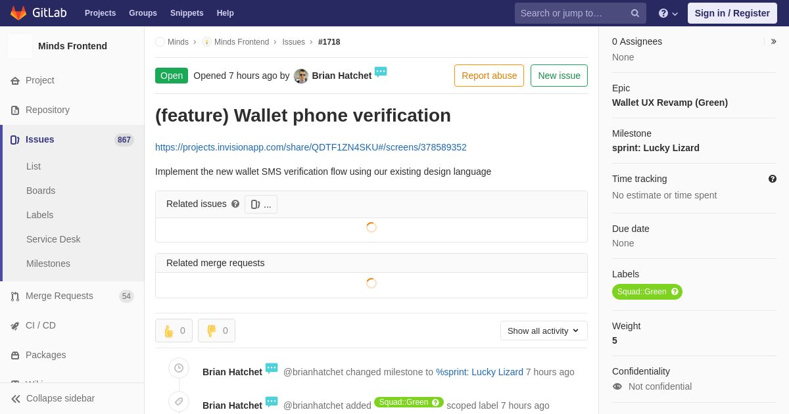Open the Groups menu
The image size is (789, 414).
143,13
